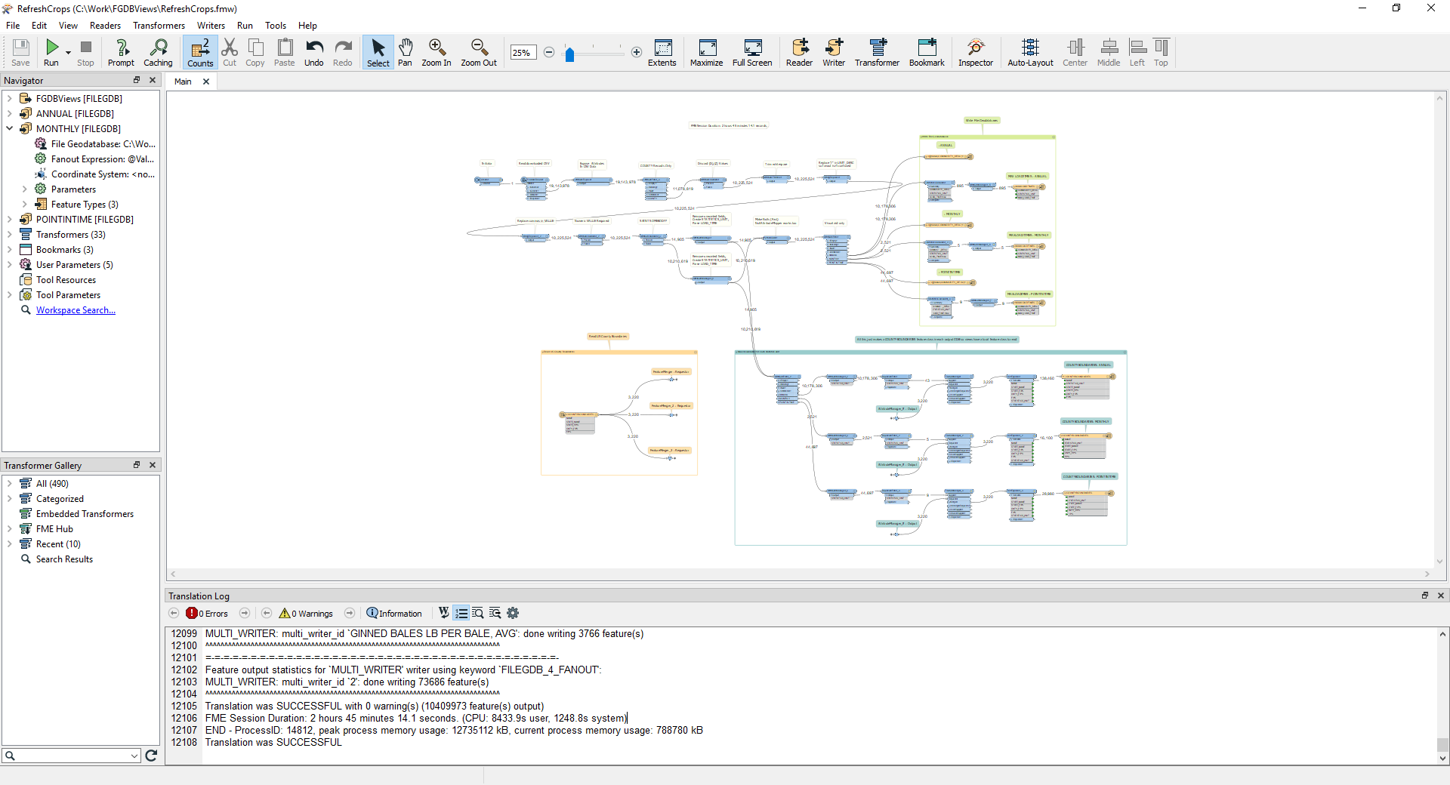Image resolution: width=1450 pixels, height=785 pixels.
Task: Toggle the 0 Warnings log filter
Action: pos(306,614)
